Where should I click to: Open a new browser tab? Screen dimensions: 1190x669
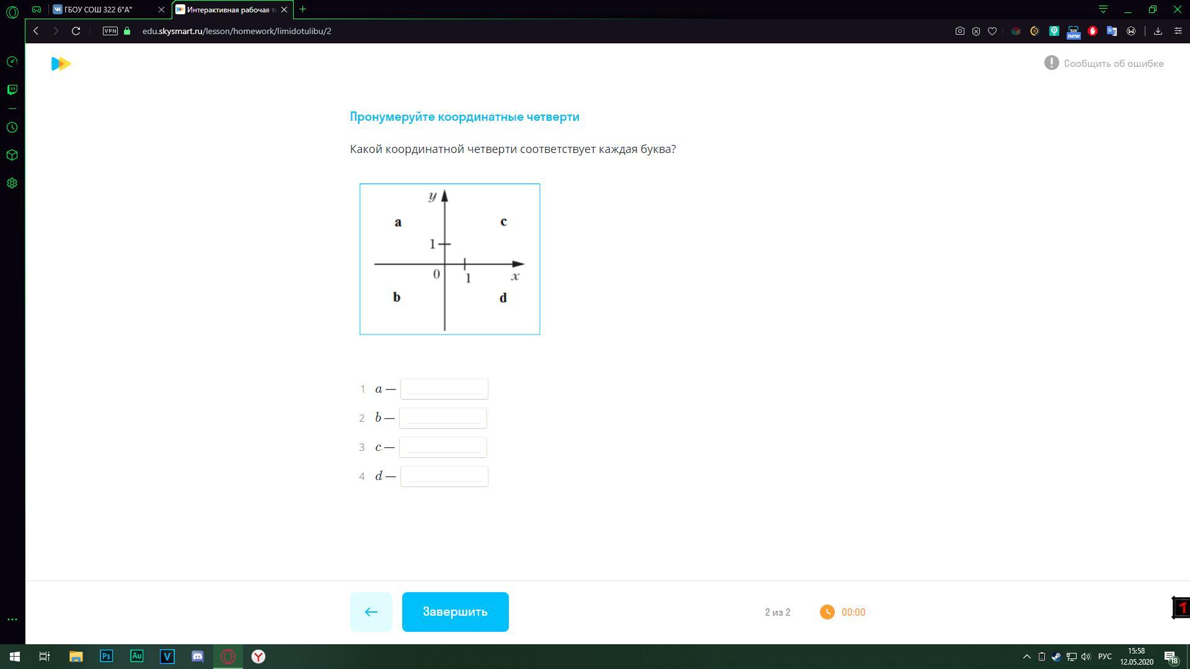click(x=302, y=9)
